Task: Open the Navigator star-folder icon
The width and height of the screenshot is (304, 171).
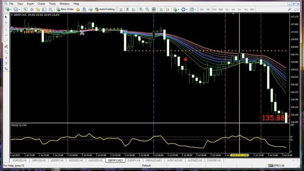Action: click(x=38, y=9)
